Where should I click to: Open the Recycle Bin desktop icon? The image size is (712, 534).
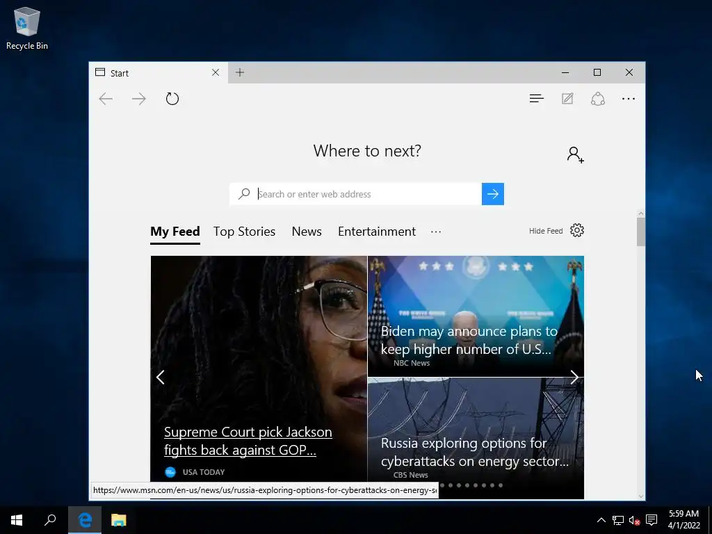coord(27,28)
